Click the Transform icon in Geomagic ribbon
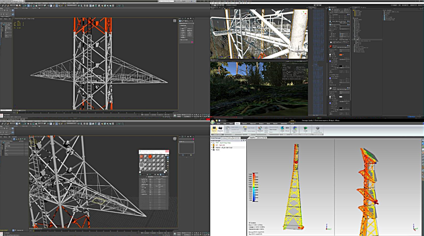The width and height of the screenshot is (424, 236). pyautogui.click(x=260, y=129)
